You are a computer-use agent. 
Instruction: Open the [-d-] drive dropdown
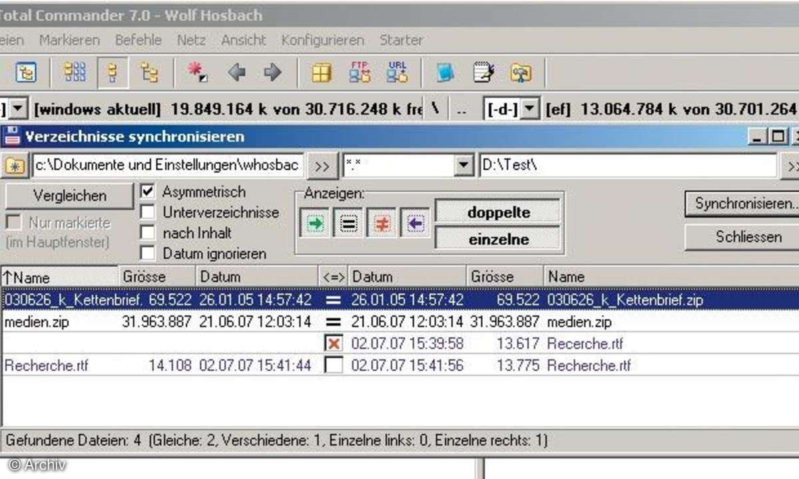click(529, 108)
